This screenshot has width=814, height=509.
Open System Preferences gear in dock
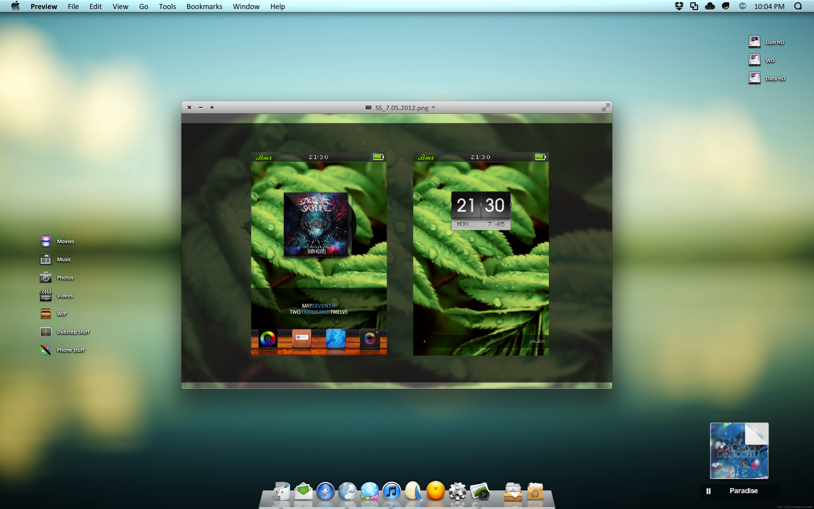point(457,491)
